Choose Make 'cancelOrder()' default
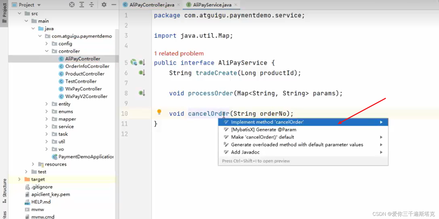The width and height of the screenshot is (439, 219). click(x=303, y=137)
